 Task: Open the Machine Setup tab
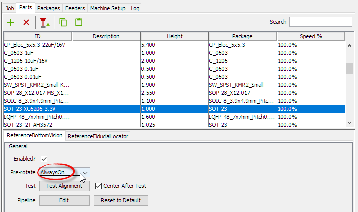click(x=107, y=8)
